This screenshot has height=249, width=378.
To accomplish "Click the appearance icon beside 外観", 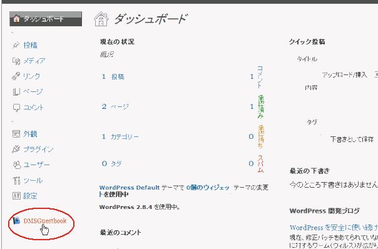I will 16,134.
